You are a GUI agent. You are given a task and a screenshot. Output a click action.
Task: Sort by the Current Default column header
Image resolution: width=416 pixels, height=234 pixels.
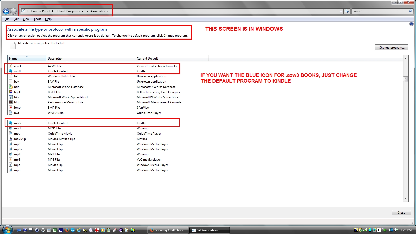(x=172, y=58)
